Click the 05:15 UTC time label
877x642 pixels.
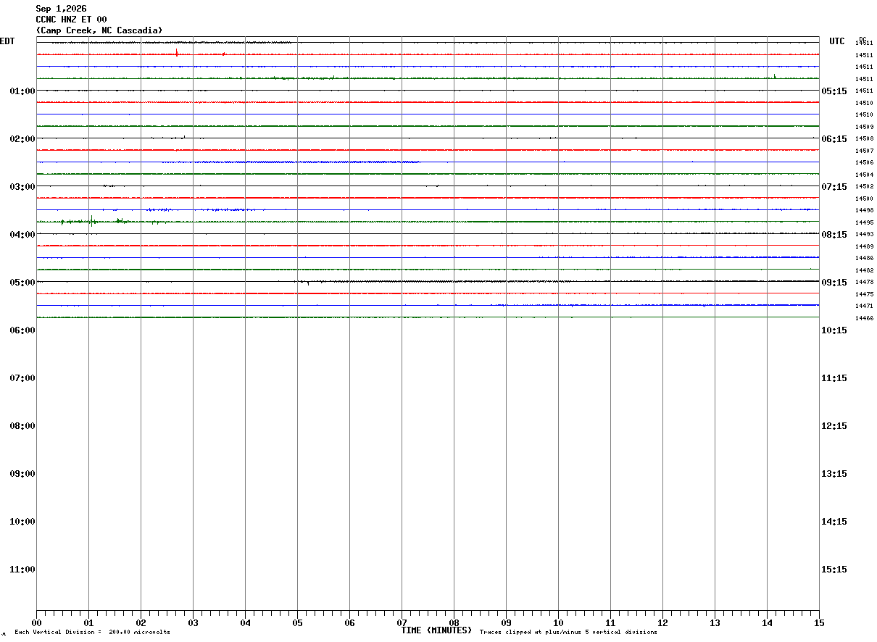click(834, 91)
